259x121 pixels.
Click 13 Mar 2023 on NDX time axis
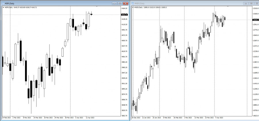point(198,118)
